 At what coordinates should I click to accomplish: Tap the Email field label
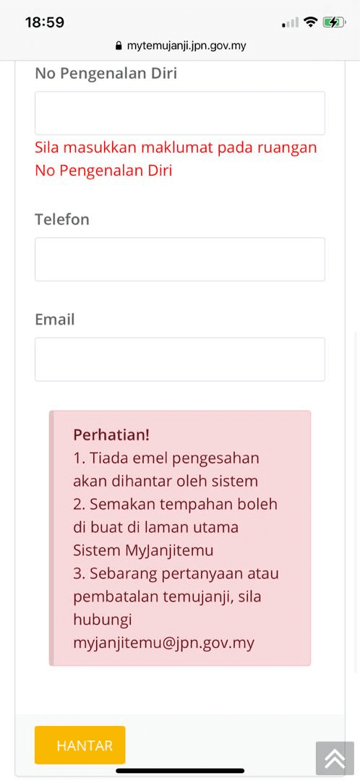point(55,320)
